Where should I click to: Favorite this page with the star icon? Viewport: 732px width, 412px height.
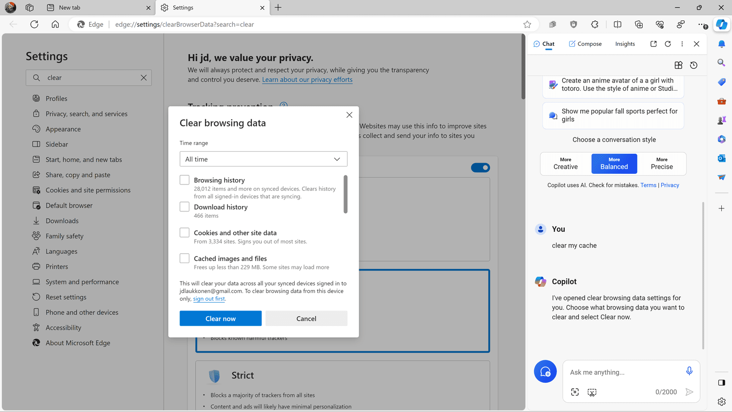click(527, 24)
